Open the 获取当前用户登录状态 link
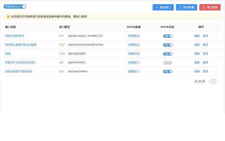Viewport: 225px width, 141px height. click(19, 71)
